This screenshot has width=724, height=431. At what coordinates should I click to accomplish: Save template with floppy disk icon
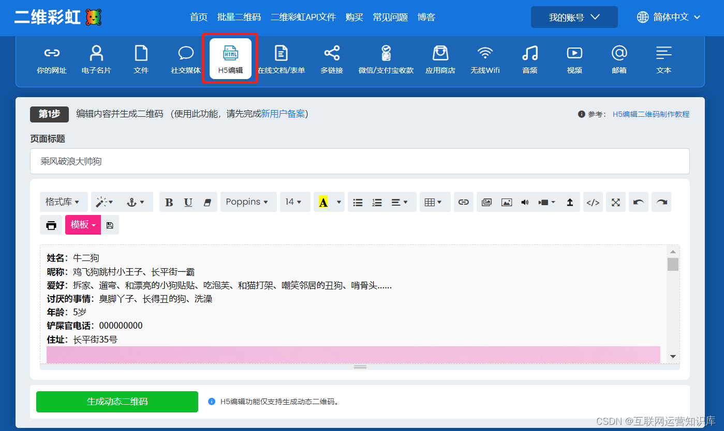110,225
